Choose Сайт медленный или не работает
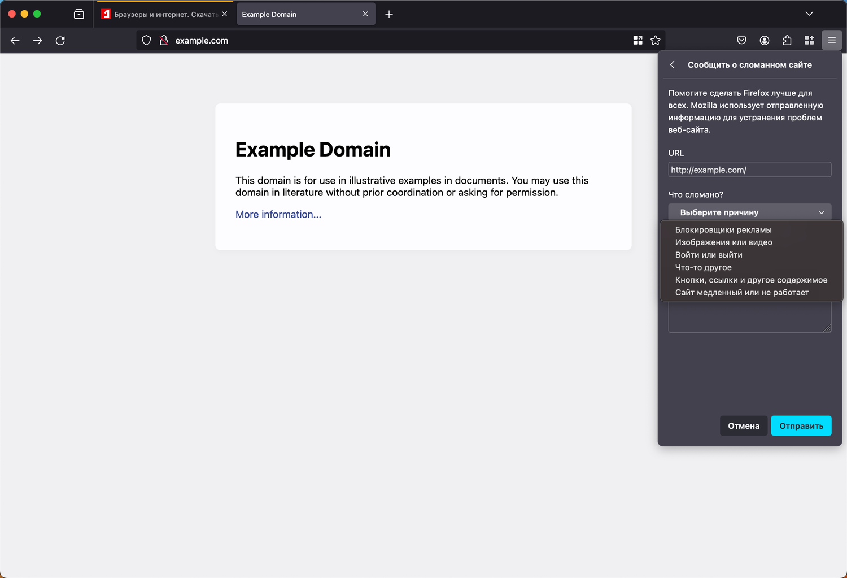Screen dimensions: 847x578 pyautogui.click(x=741, y=293)
